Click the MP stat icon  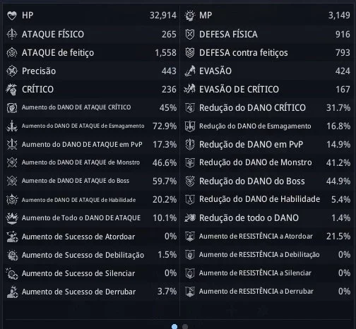pos(190,16)
